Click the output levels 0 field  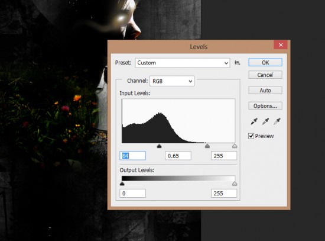coord(132,194)
